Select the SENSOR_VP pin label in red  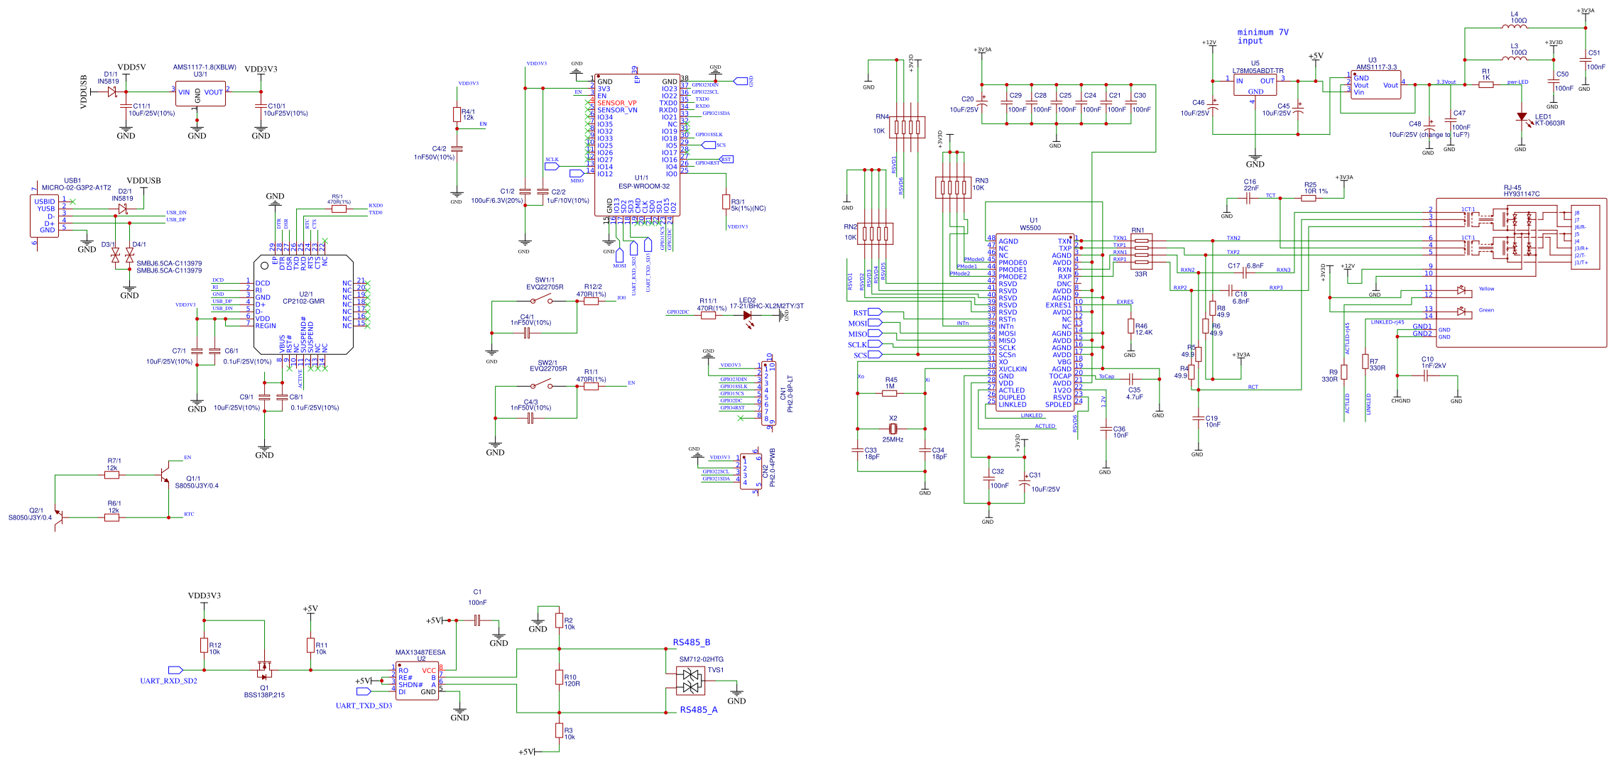coord(616,103)
